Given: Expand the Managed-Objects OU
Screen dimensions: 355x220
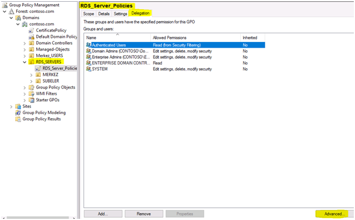Looking at the screenshot, I should [24, 49].
